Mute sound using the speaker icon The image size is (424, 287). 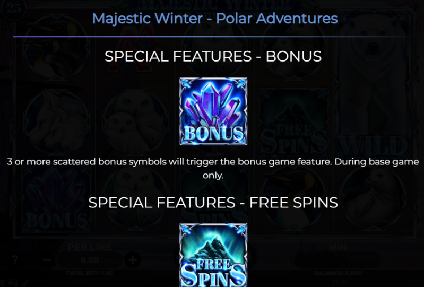[x=12, y=283]
